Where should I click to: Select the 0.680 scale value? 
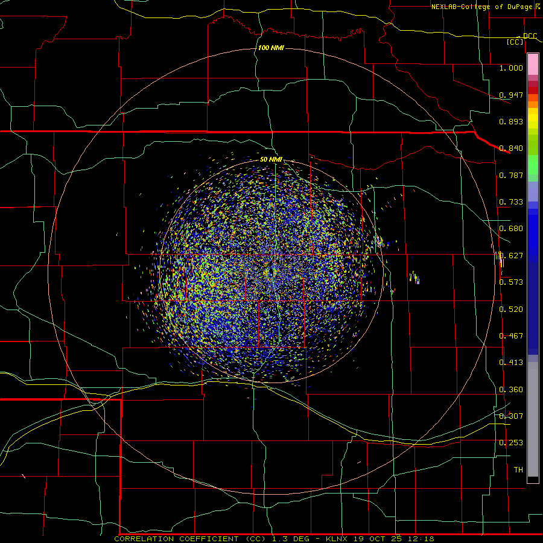[511, 229]
